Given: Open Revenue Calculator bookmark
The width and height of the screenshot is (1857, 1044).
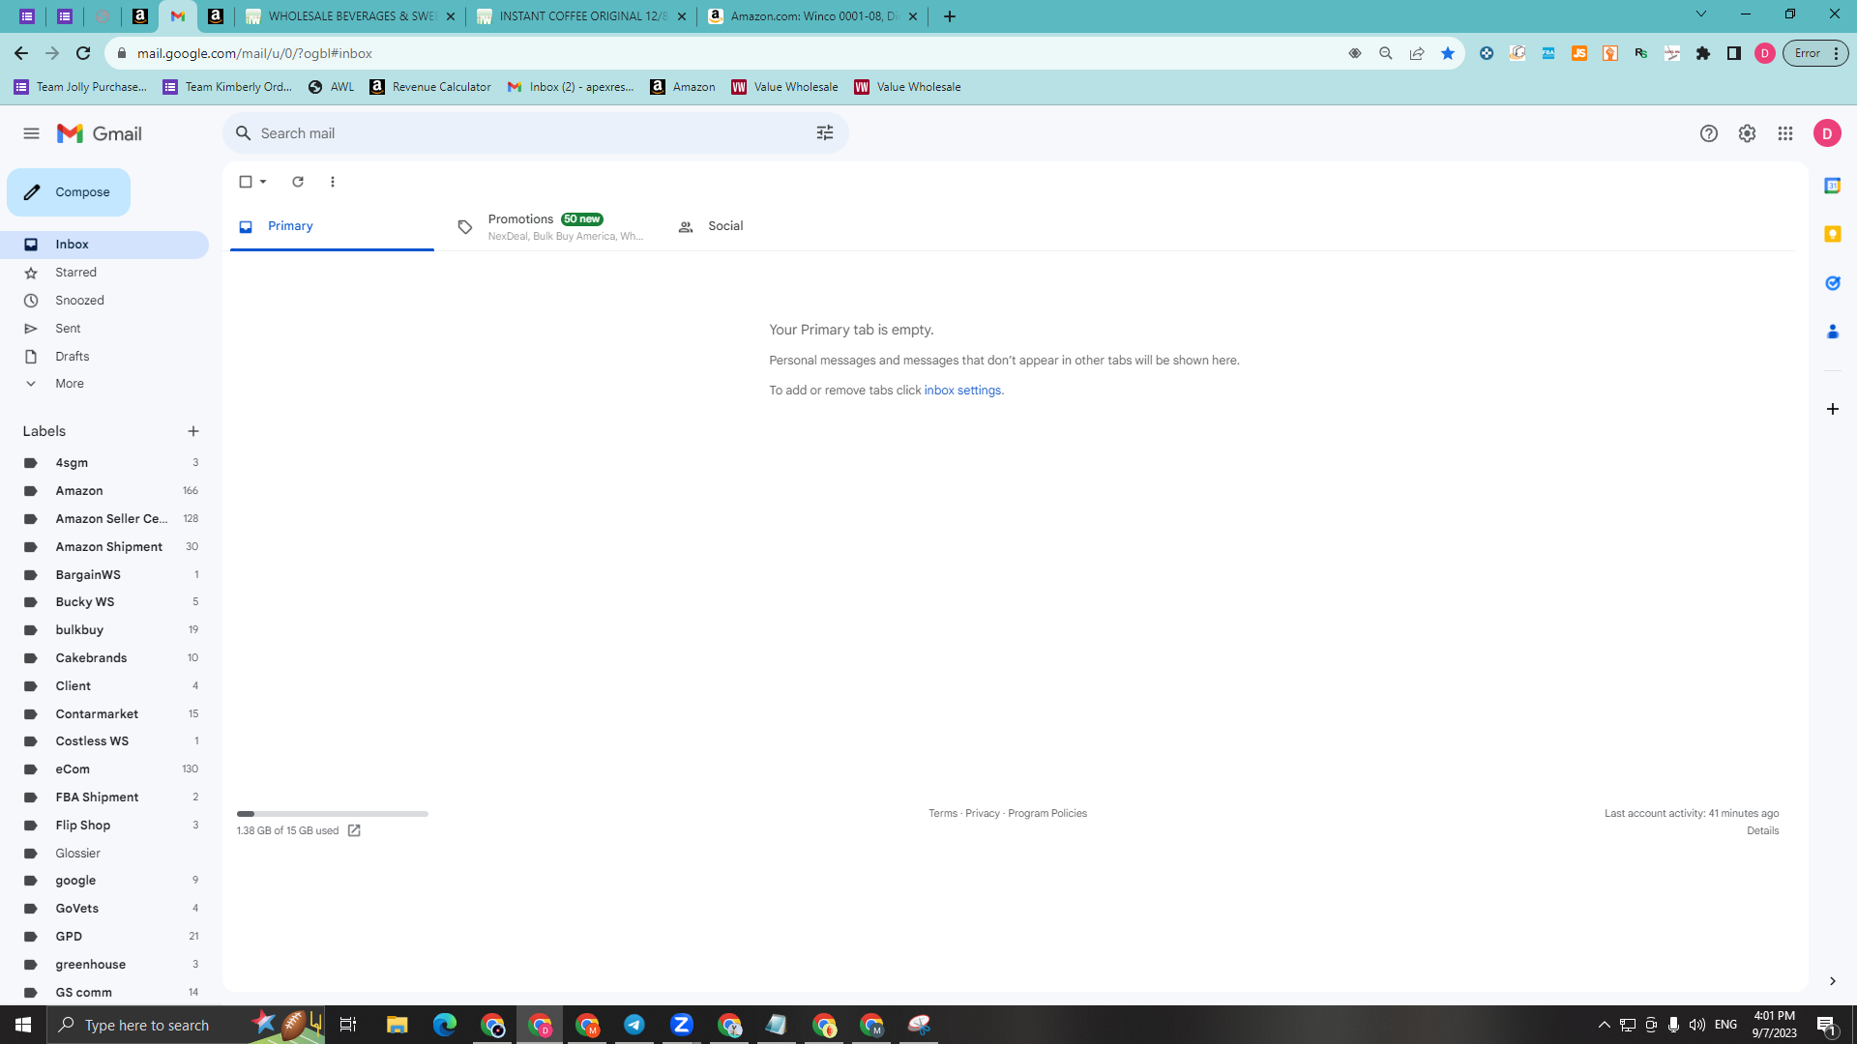Looking at the screenshot, I should click(x=430, y=87).
